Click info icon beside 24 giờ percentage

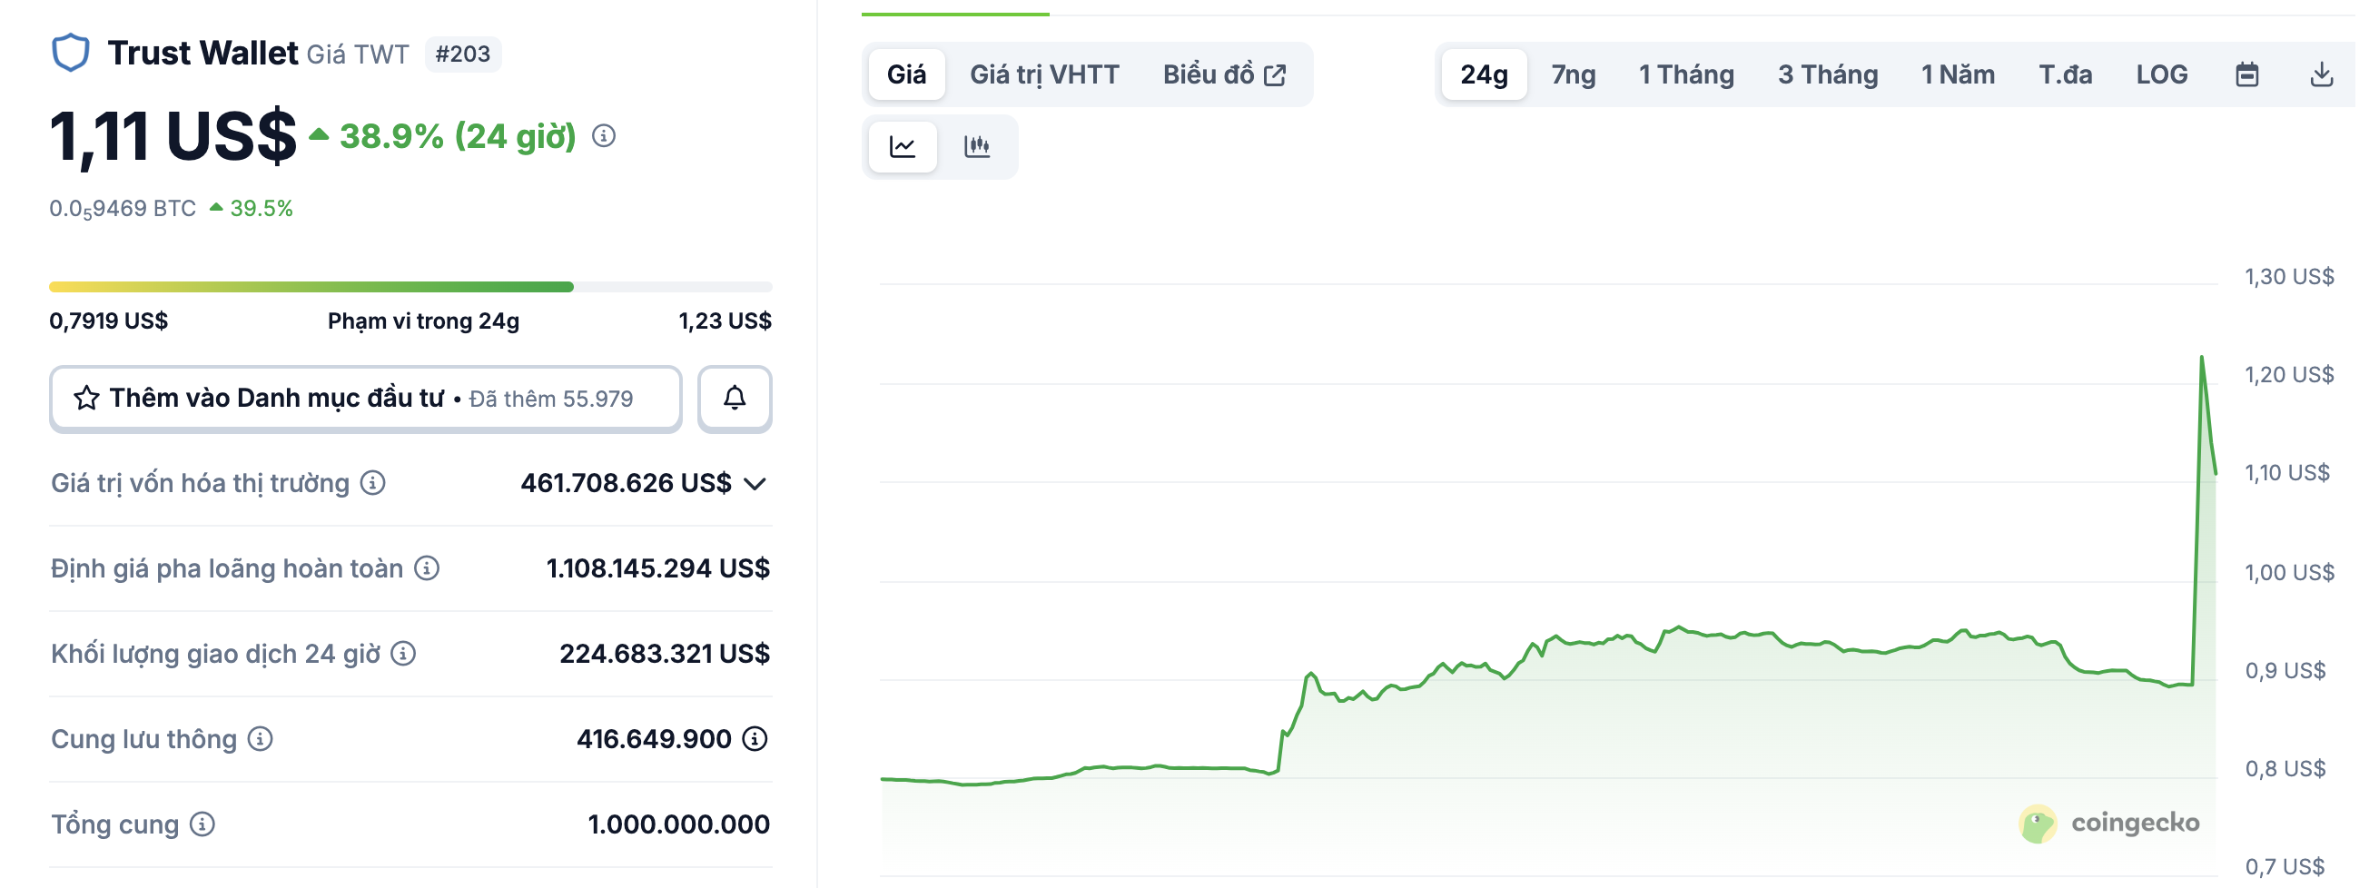click(604, 136)
